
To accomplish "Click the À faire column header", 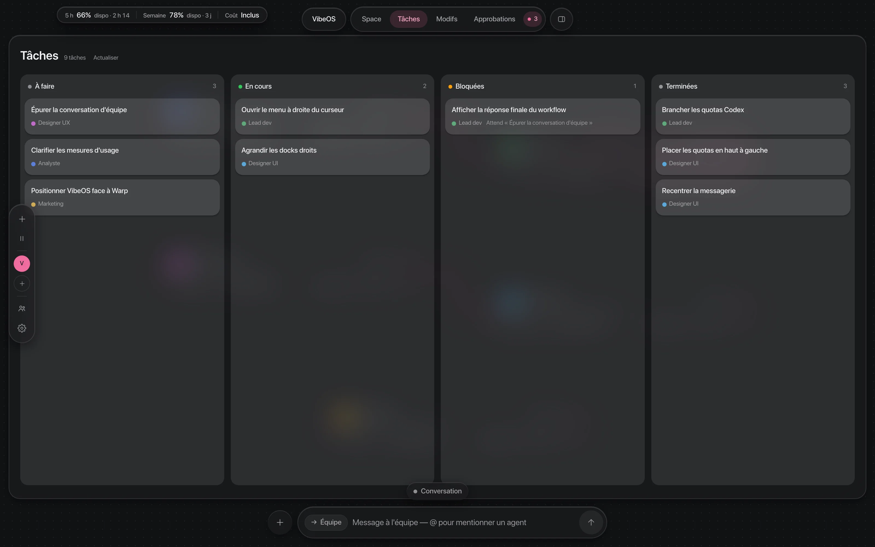I will pyautogui.click(x=122, y=86).
